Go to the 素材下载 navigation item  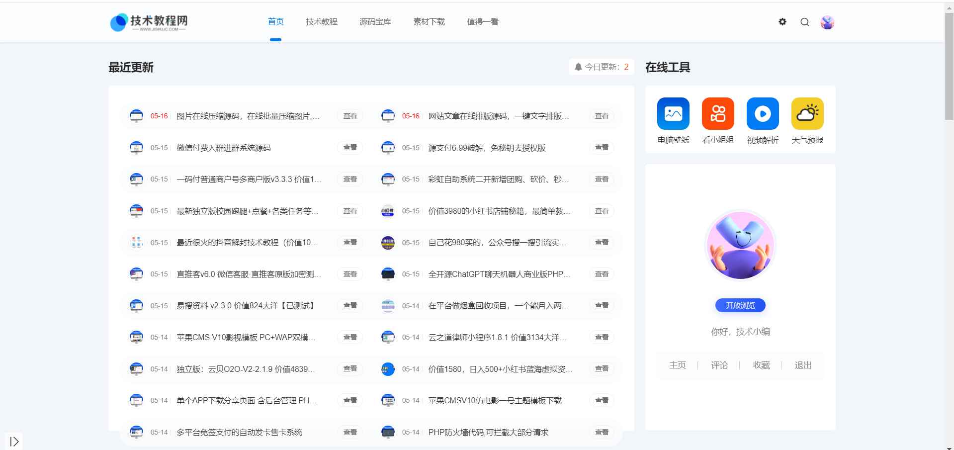point(429,22)
